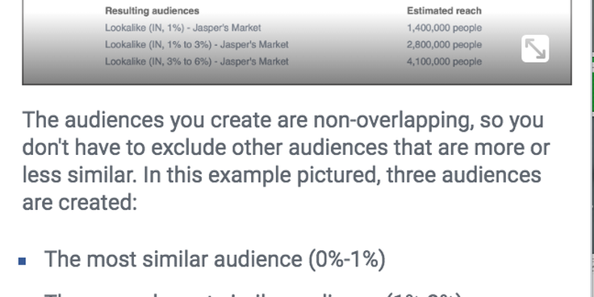This screenshot has height=297, width=594.
Task: Click the words 'exclude other audiences'
Action: tap(270, 148)
